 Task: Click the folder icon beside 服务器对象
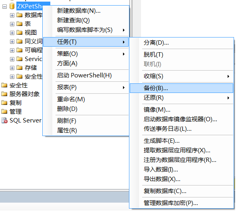coord(4,94)
